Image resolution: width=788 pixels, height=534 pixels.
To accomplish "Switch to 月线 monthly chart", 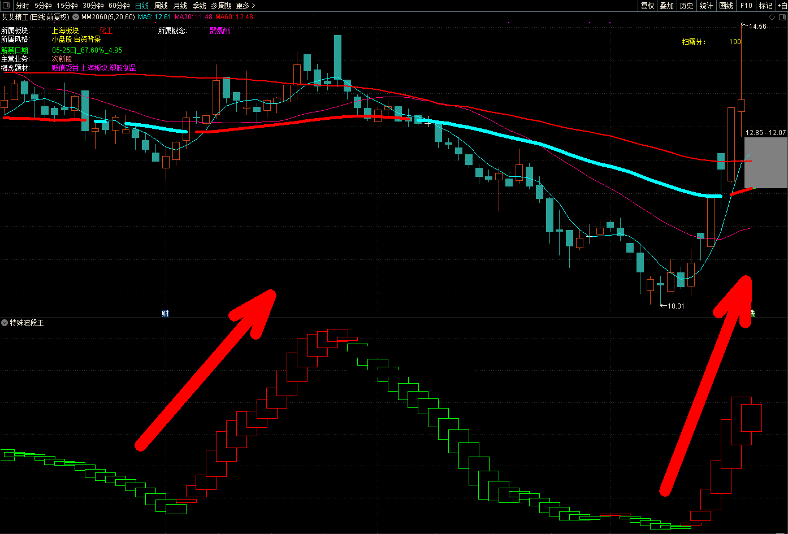I will (180, 6).
